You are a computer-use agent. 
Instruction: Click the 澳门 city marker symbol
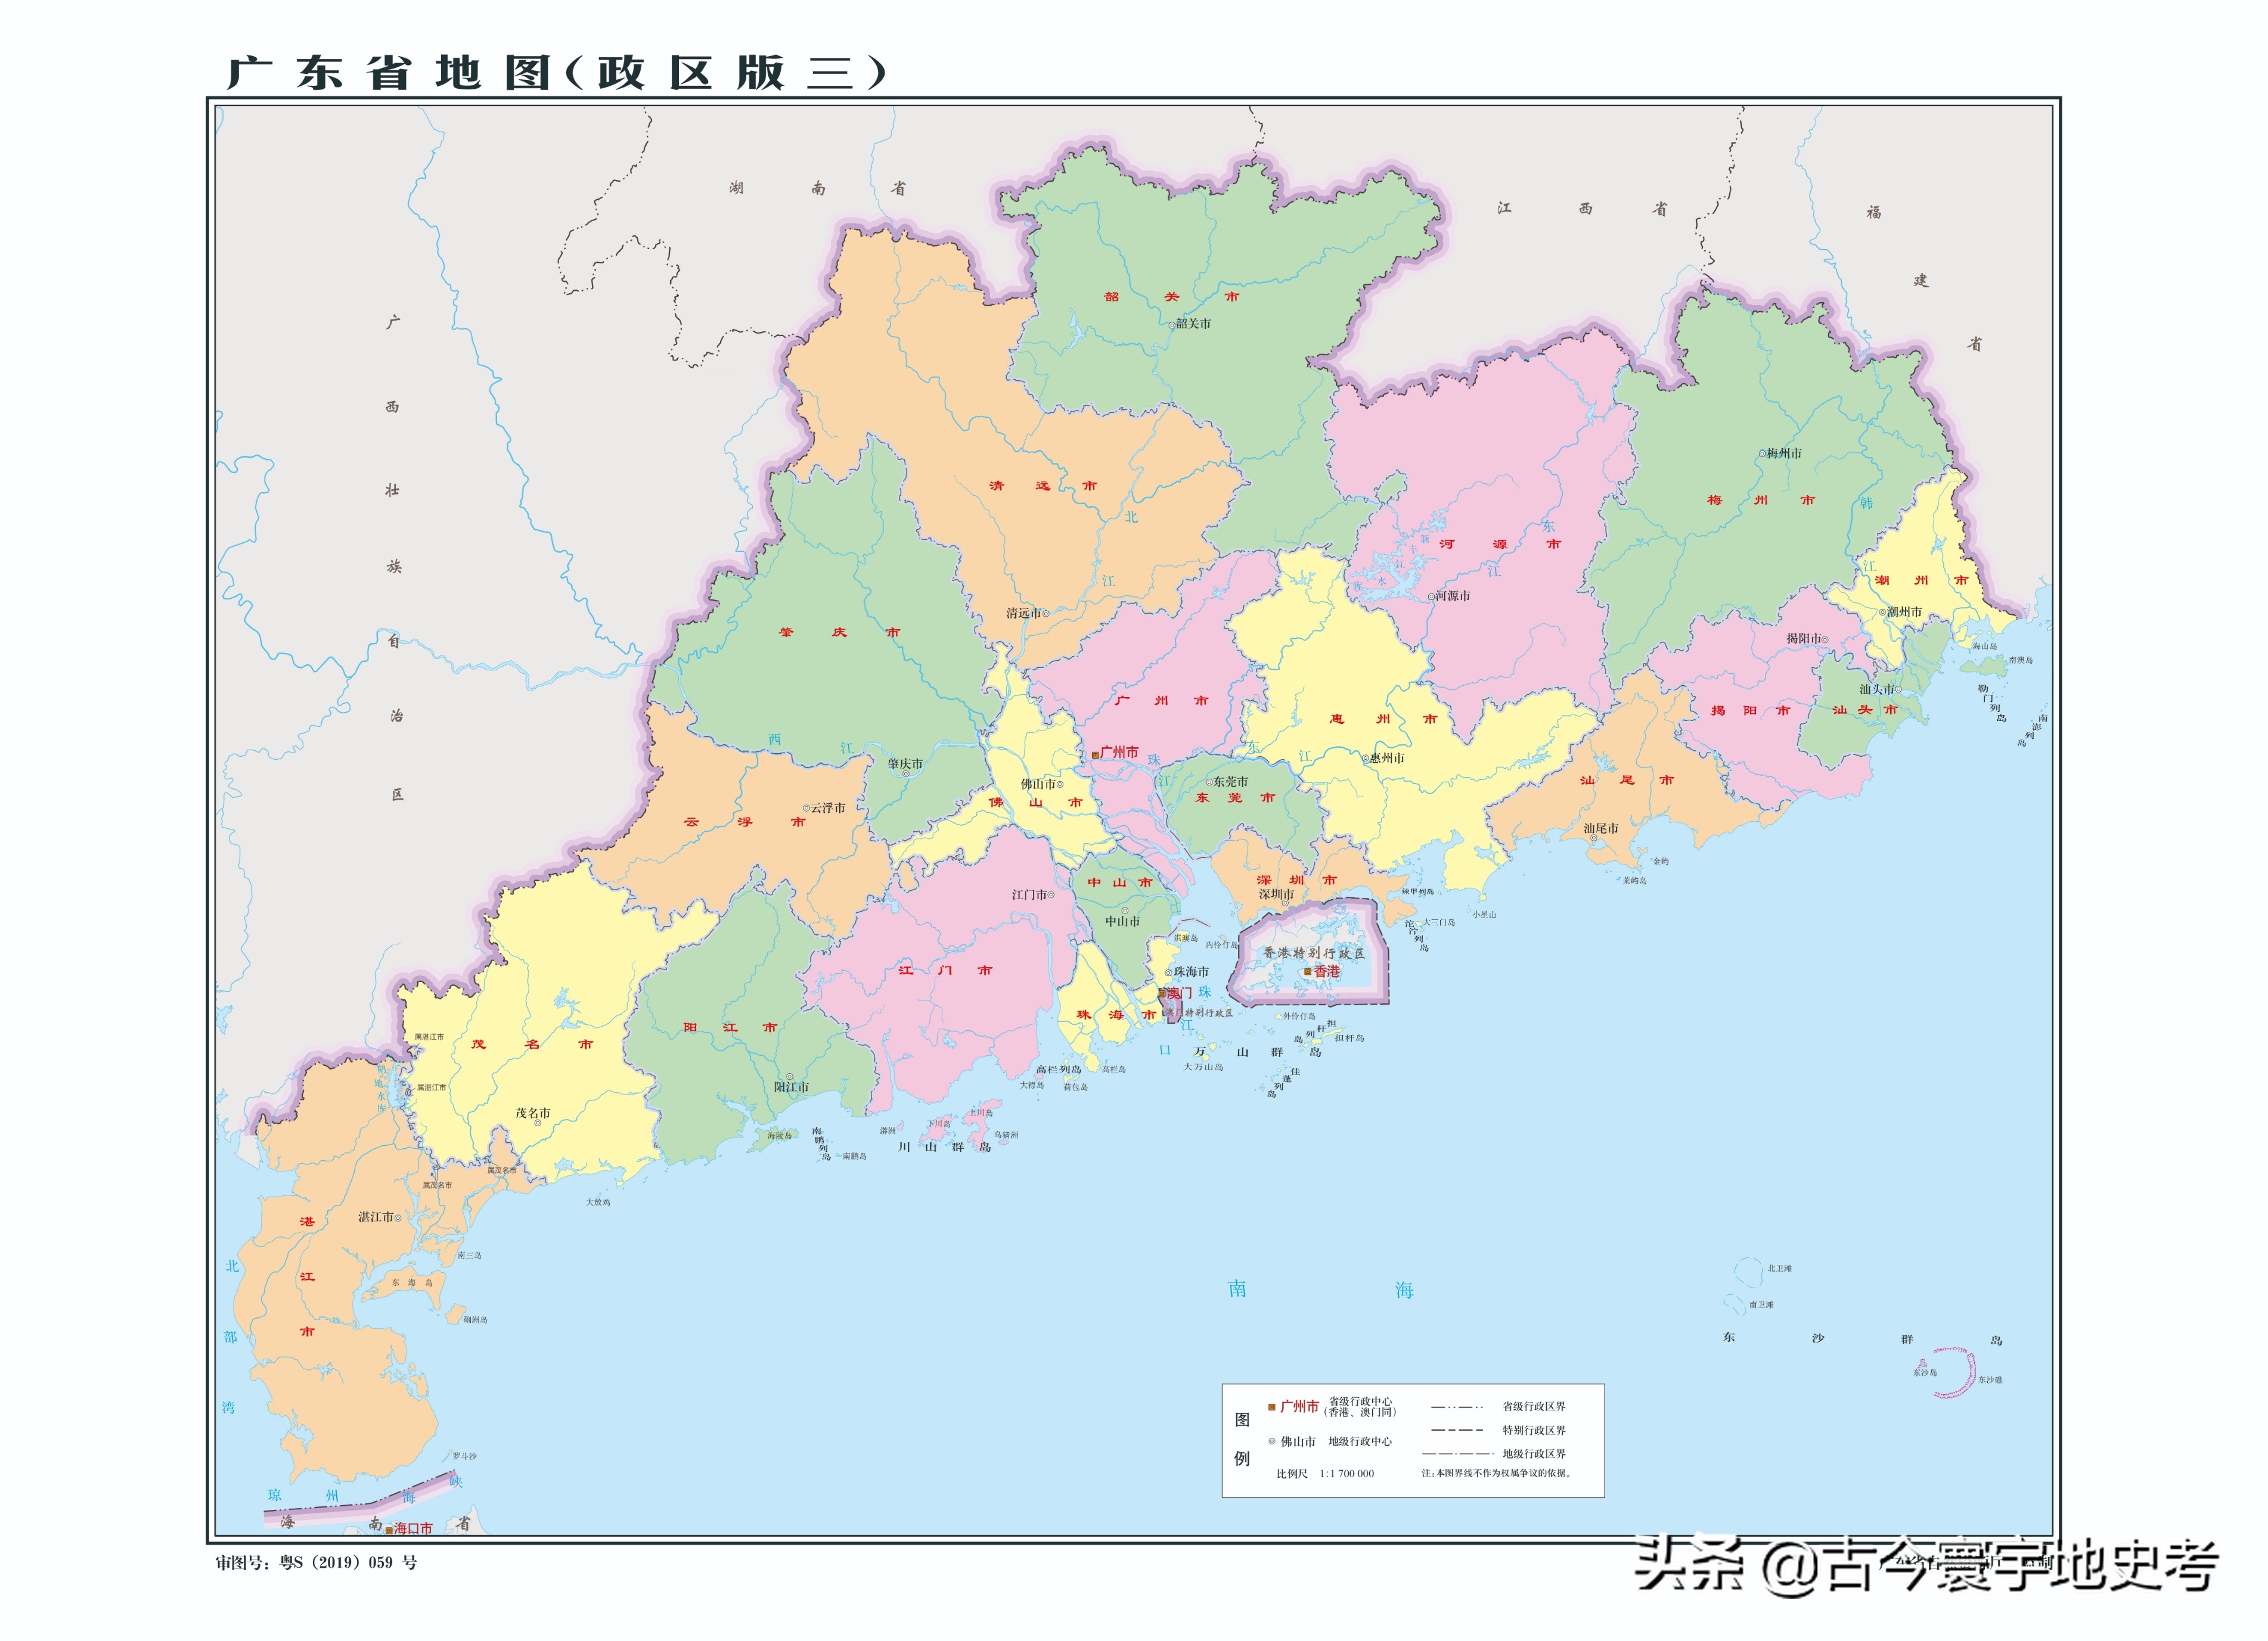1162,994
